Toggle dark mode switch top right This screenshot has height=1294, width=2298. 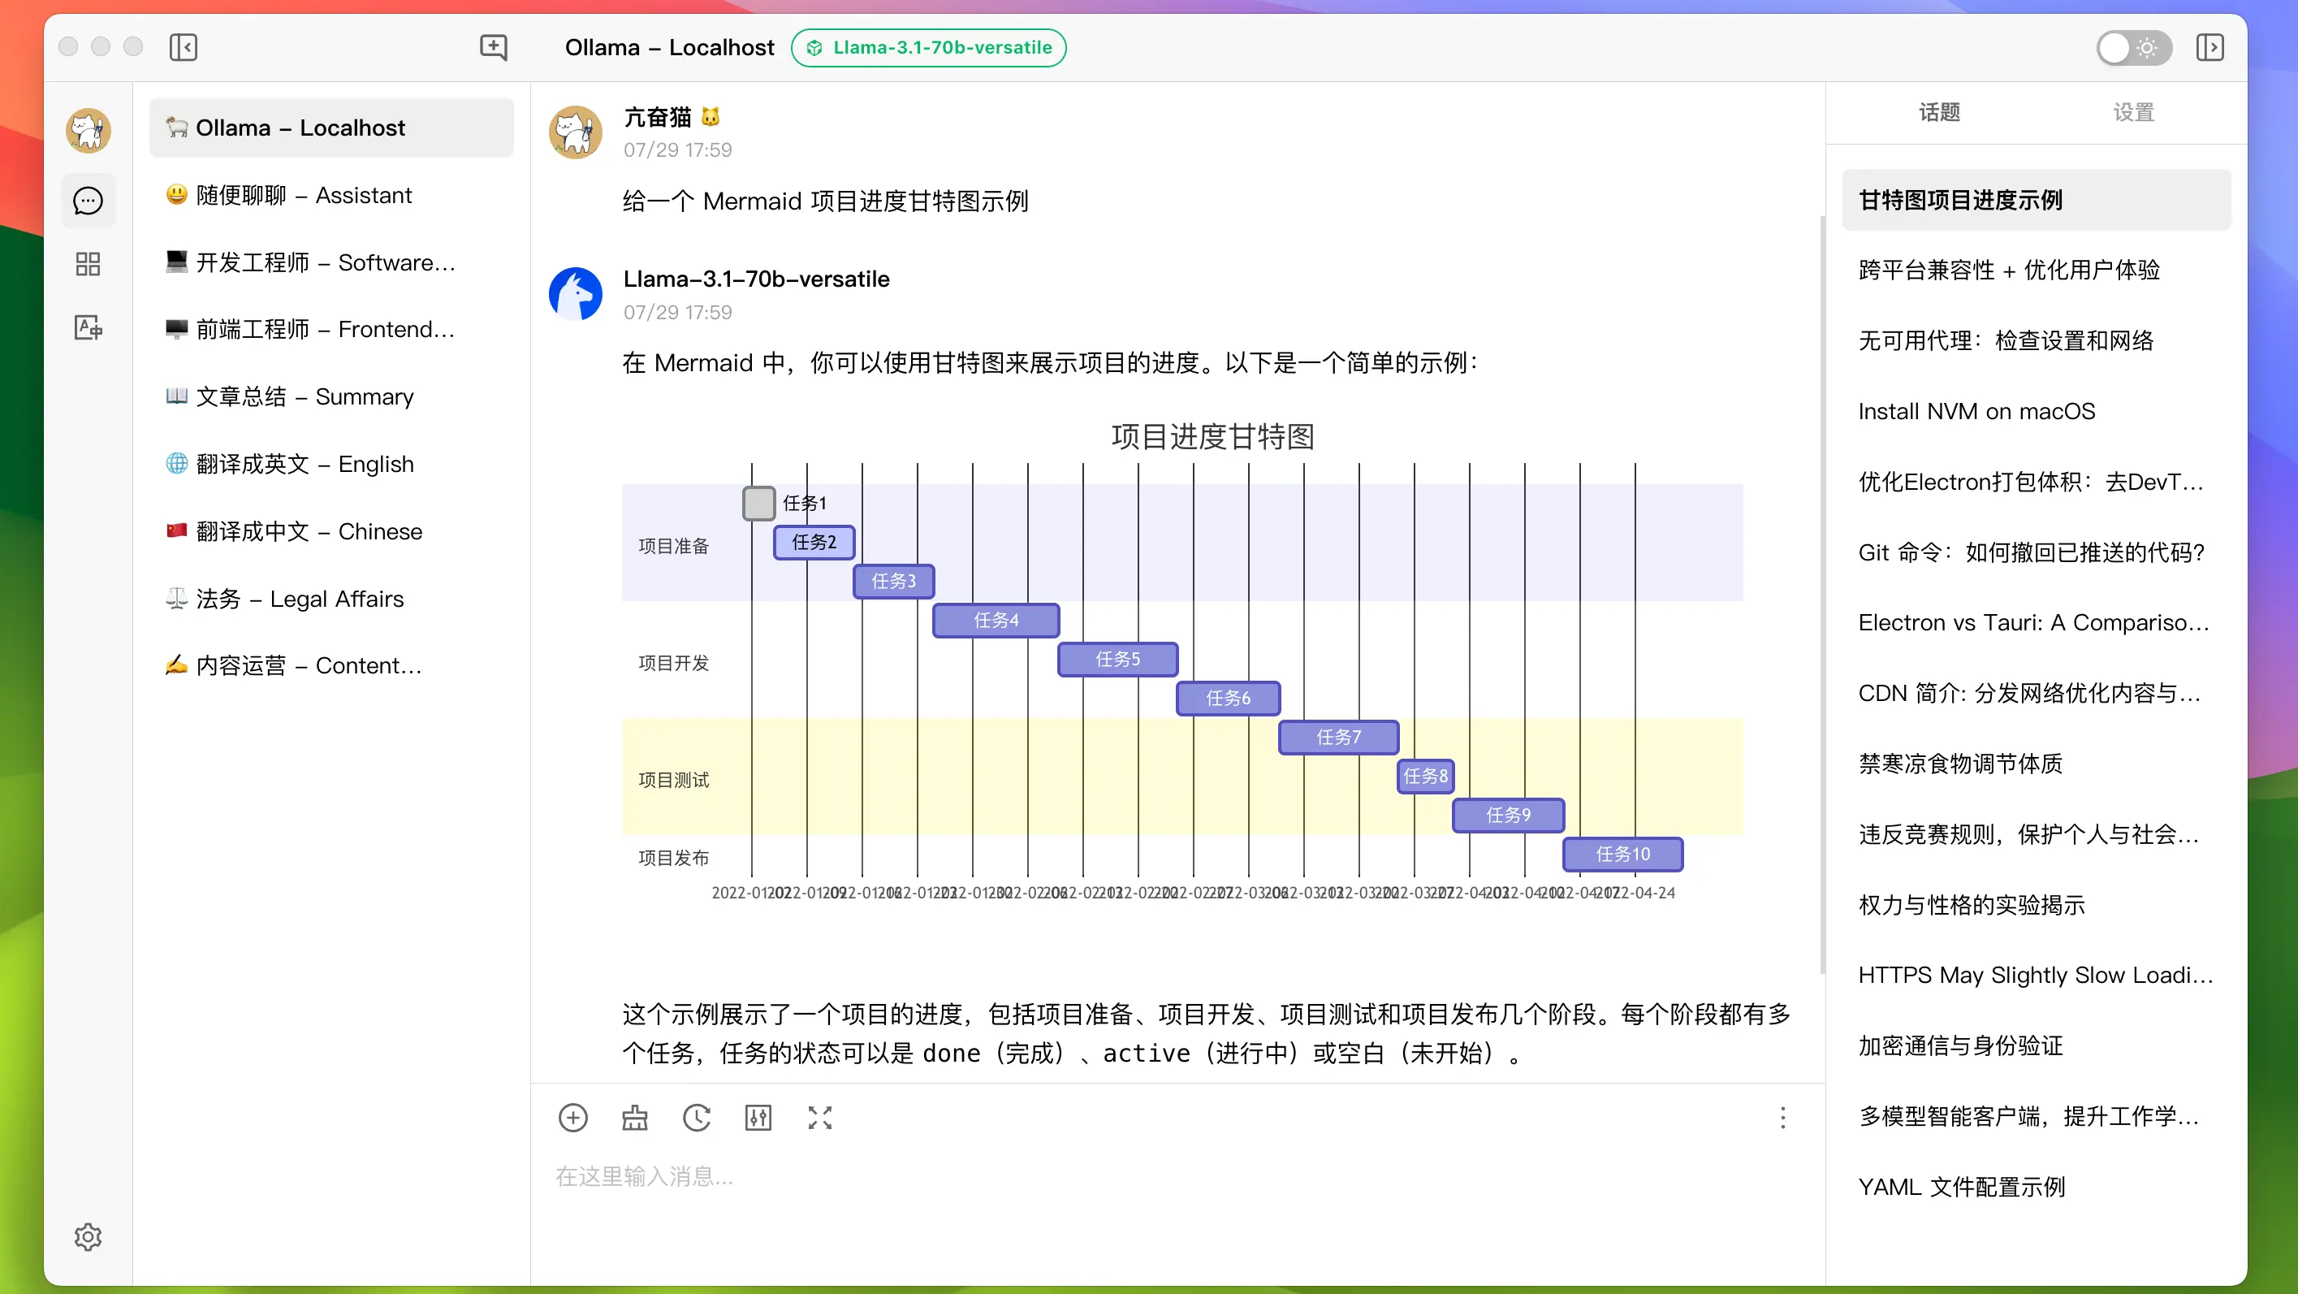click(x=2129, y=47)
